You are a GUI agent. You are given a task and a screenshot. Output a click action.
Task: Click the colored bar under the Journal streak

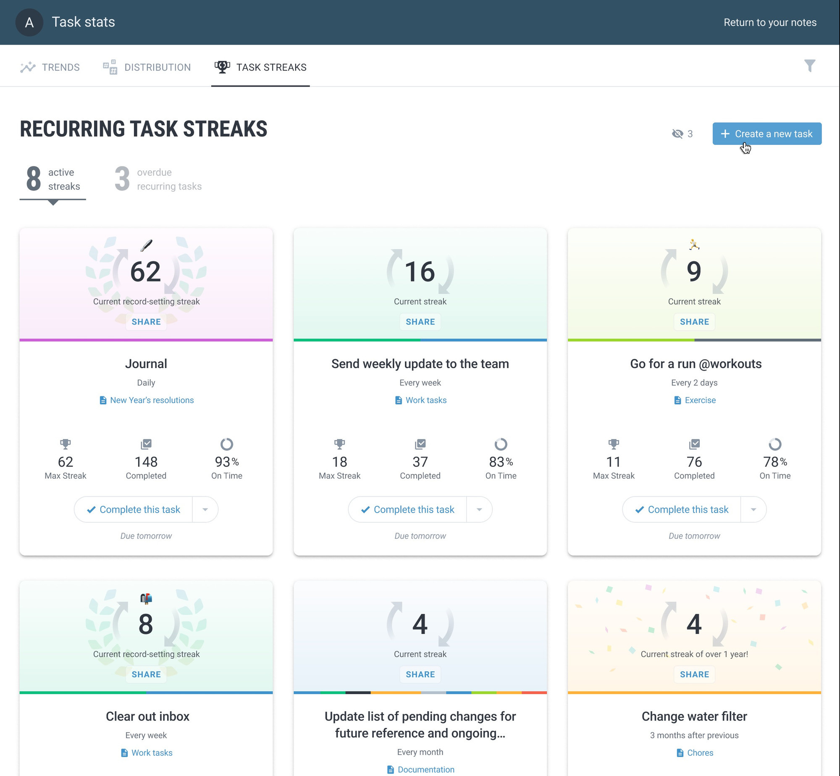146,340
